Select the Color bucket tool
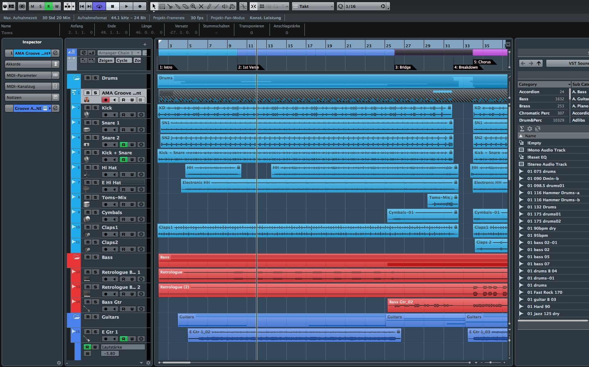Screen dimensions: 589x367 233,6
